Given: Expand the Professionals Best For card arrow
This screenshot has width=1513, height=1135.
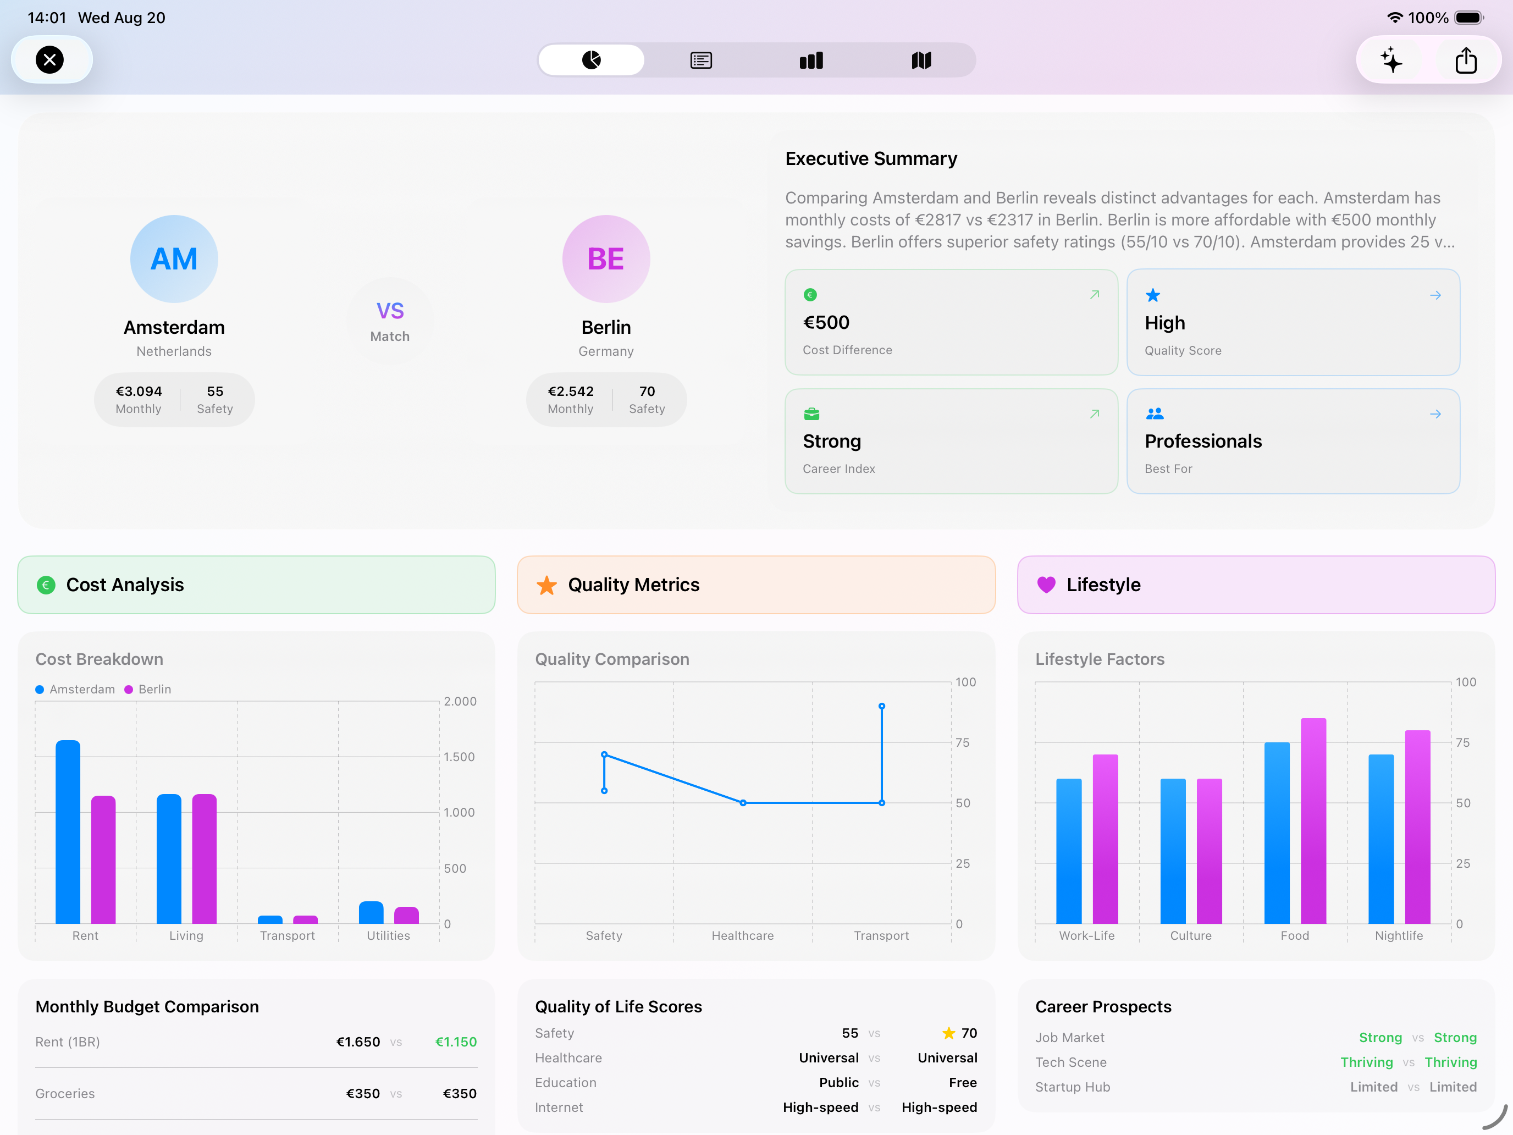Looking at the screenshot, I should (1435, 414).
